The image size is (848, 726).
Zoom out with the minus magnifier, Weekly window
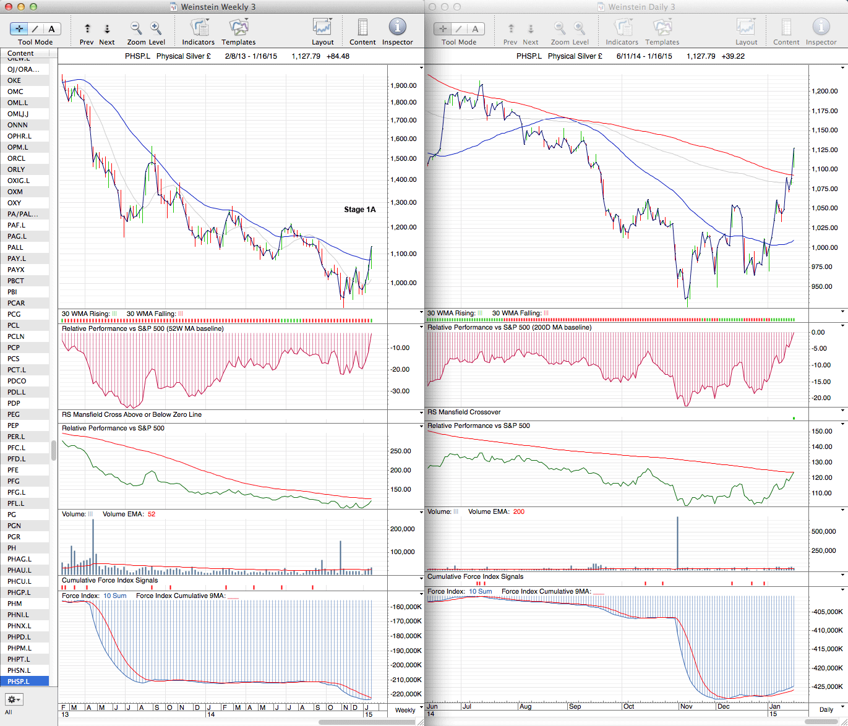click(136, 28)
